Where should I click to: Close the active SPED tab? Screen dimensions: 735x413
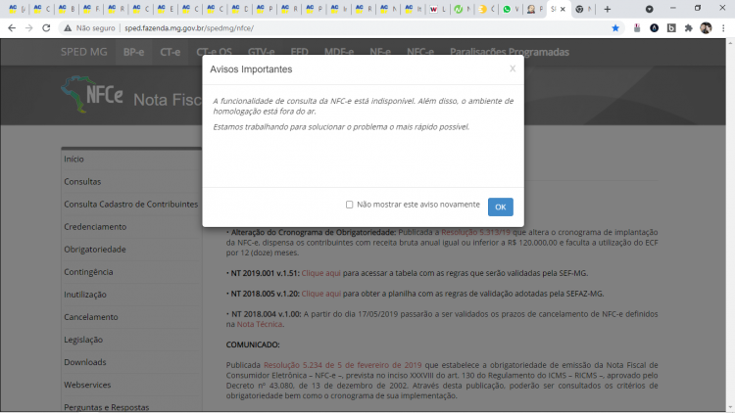click(563, 9)
